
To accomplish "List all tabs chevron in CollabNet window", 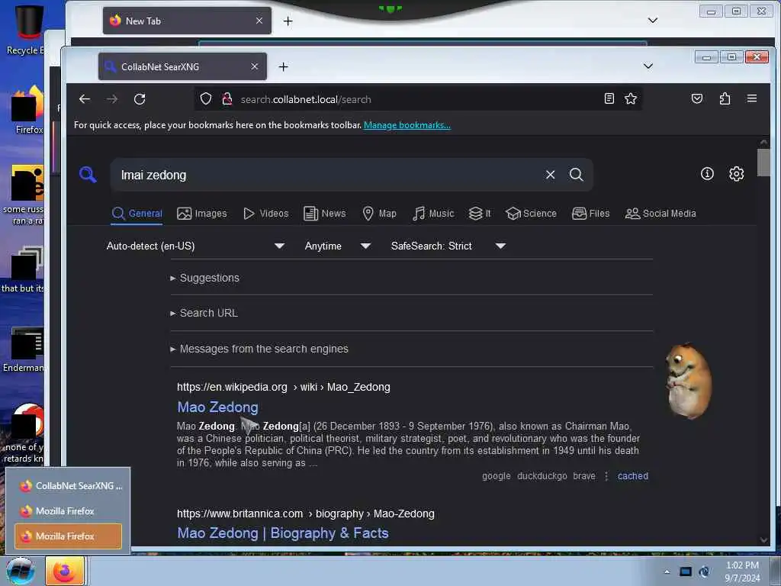I will click(x=648, y=66).
